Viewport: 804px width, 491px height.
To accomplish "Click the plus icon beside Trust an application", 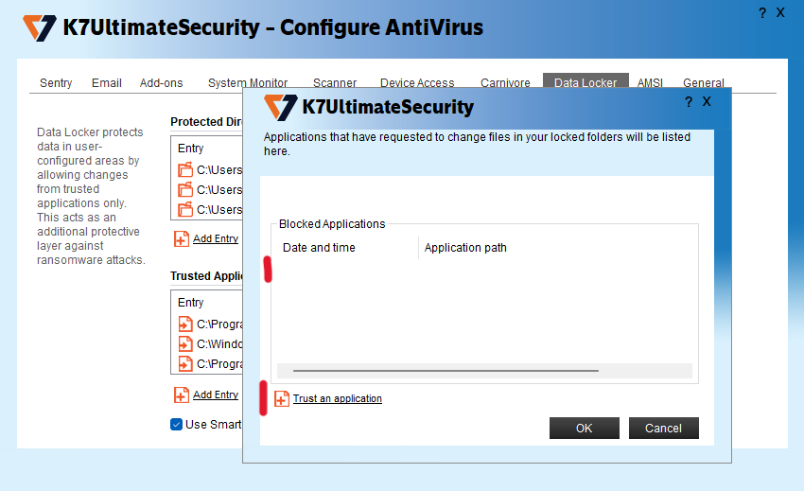I will [281, 399].
